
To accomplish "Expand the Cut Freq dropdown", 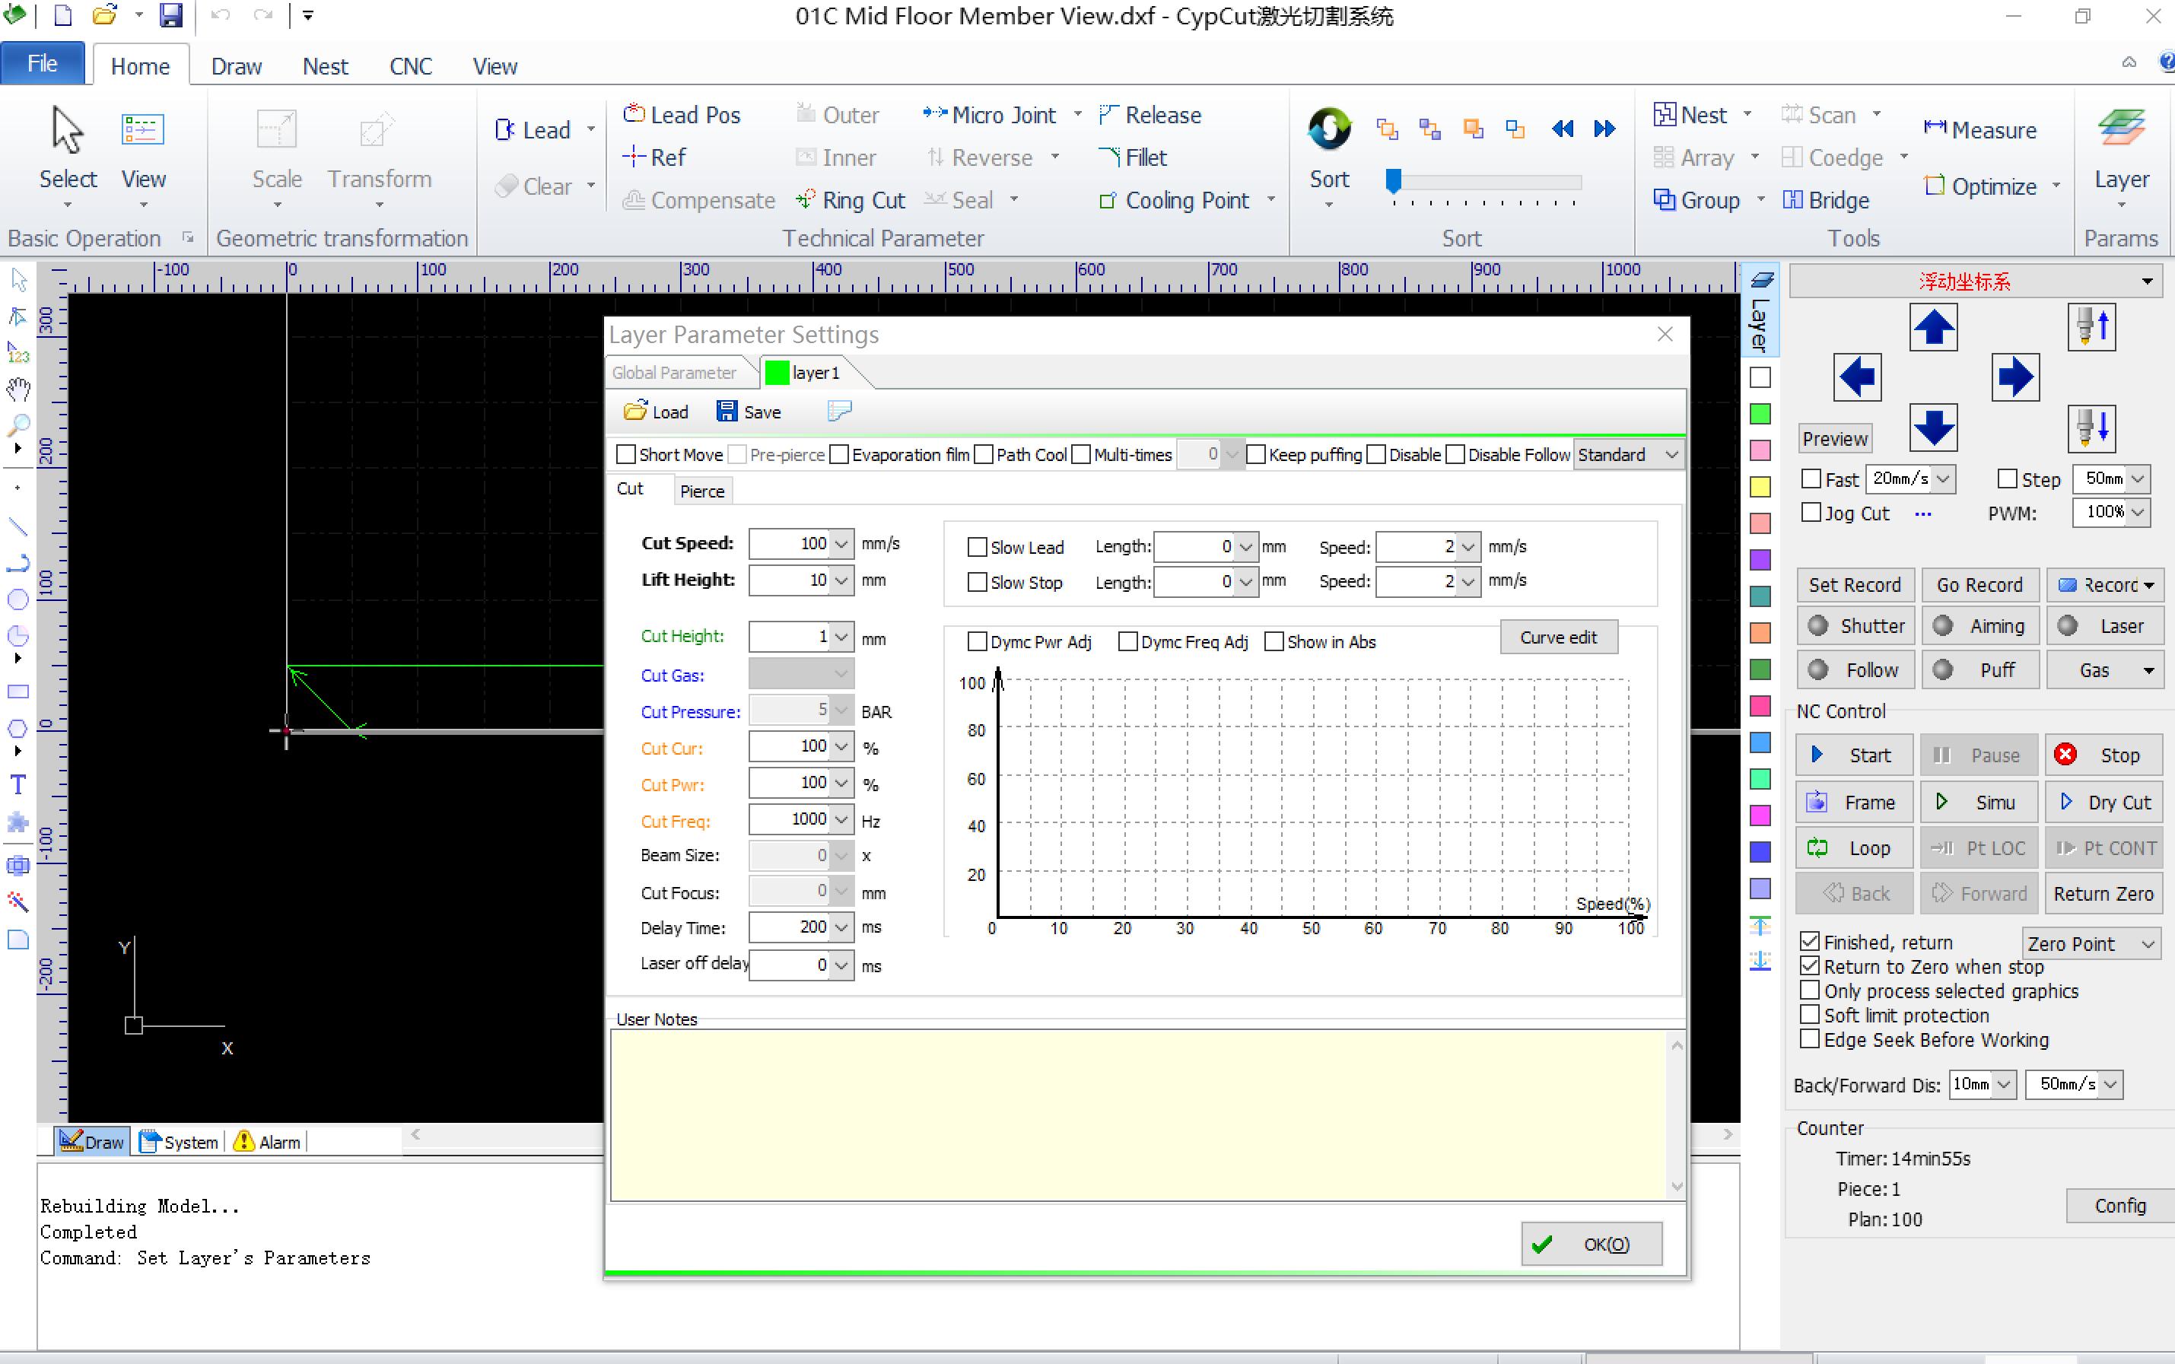I will click(x=841, y=820).
